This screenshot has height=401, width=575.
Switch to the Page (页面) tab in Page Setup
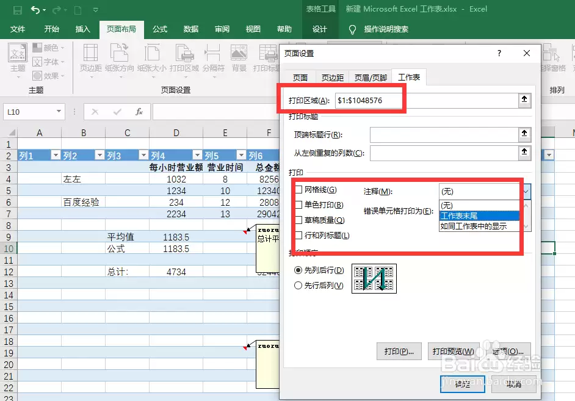tap(300, 78)
